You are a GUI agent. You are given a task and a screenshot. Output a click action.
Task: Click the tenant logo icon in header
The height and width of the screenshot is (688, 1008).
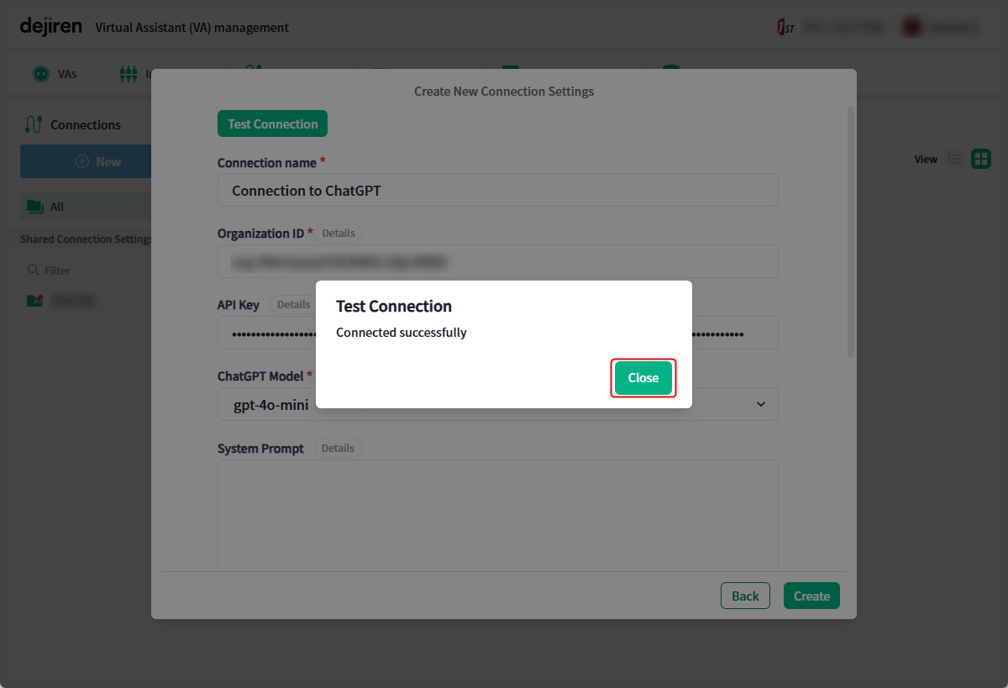785,28
